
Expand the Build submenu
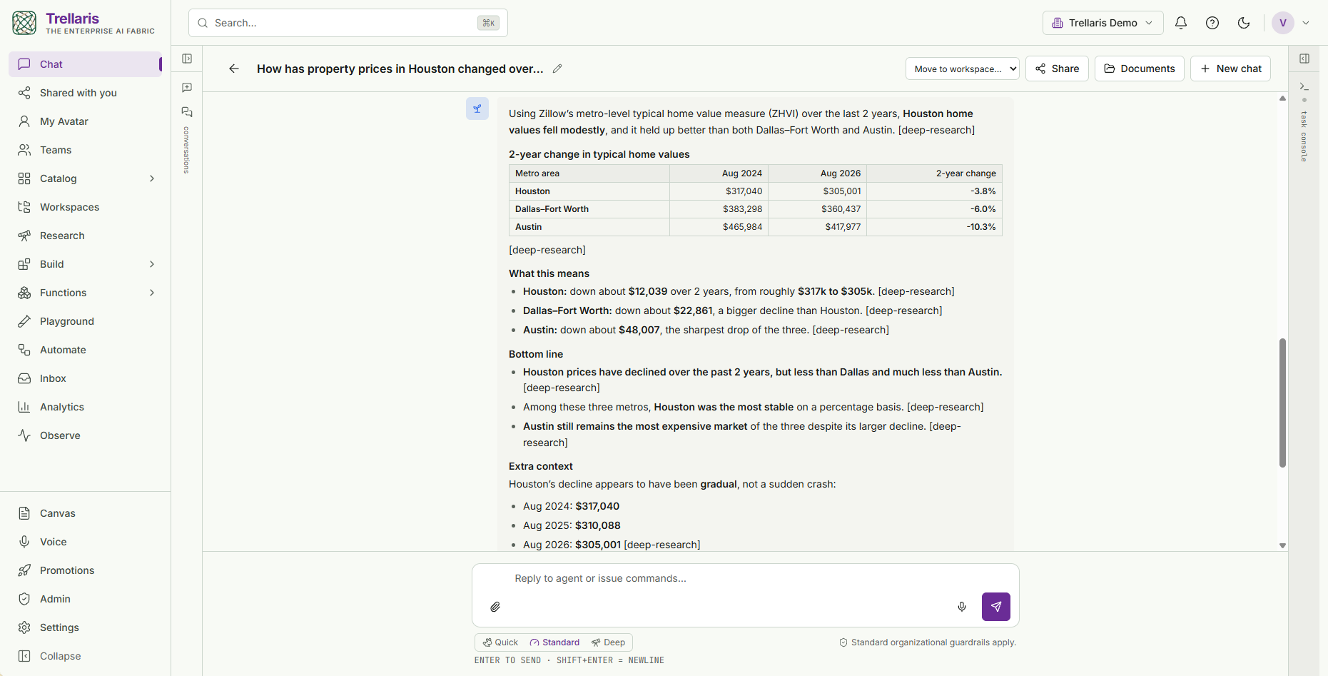pos(151,264)
